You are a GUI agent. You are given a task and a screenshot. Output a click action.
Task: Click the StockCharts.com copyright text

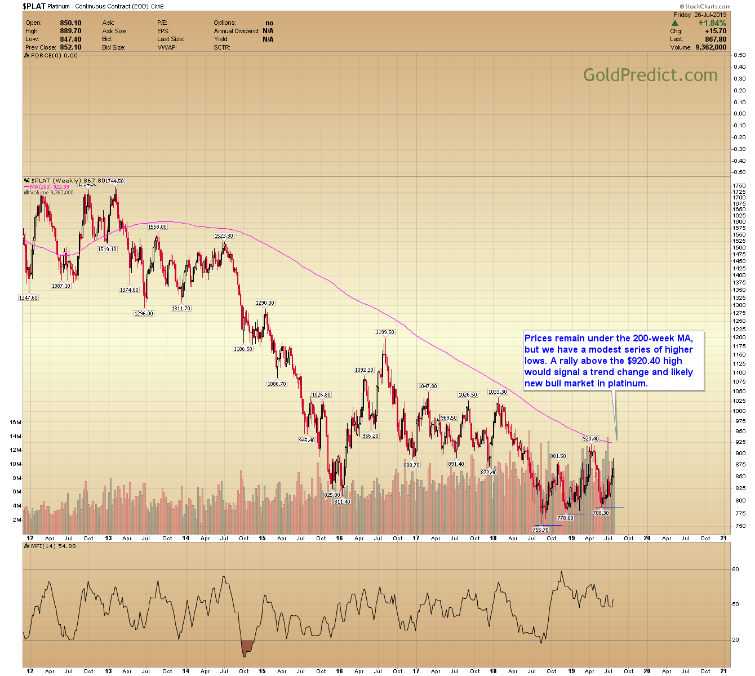706,7
